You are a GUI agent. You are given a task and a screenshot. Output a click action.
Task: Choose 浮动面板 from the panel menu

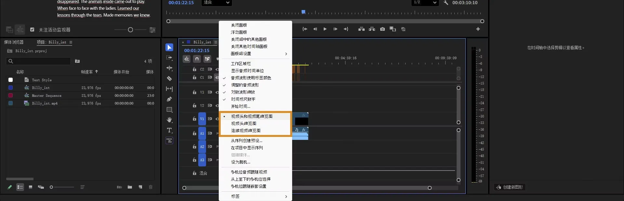239,32
